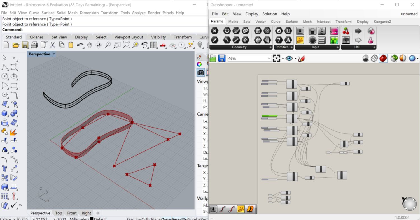Toggle red shaded preview in Grasshopper
Viewport: 420px width, 220px height.
click(383, 58)
